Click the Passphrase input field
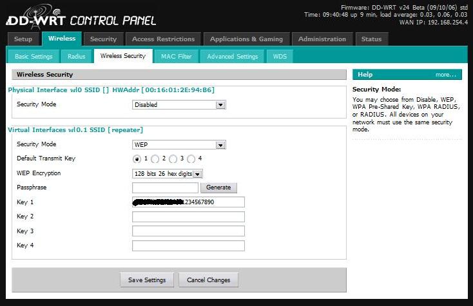Image resolution: width=473 pixels, height=306 pixels. click(x=165, y=187)
